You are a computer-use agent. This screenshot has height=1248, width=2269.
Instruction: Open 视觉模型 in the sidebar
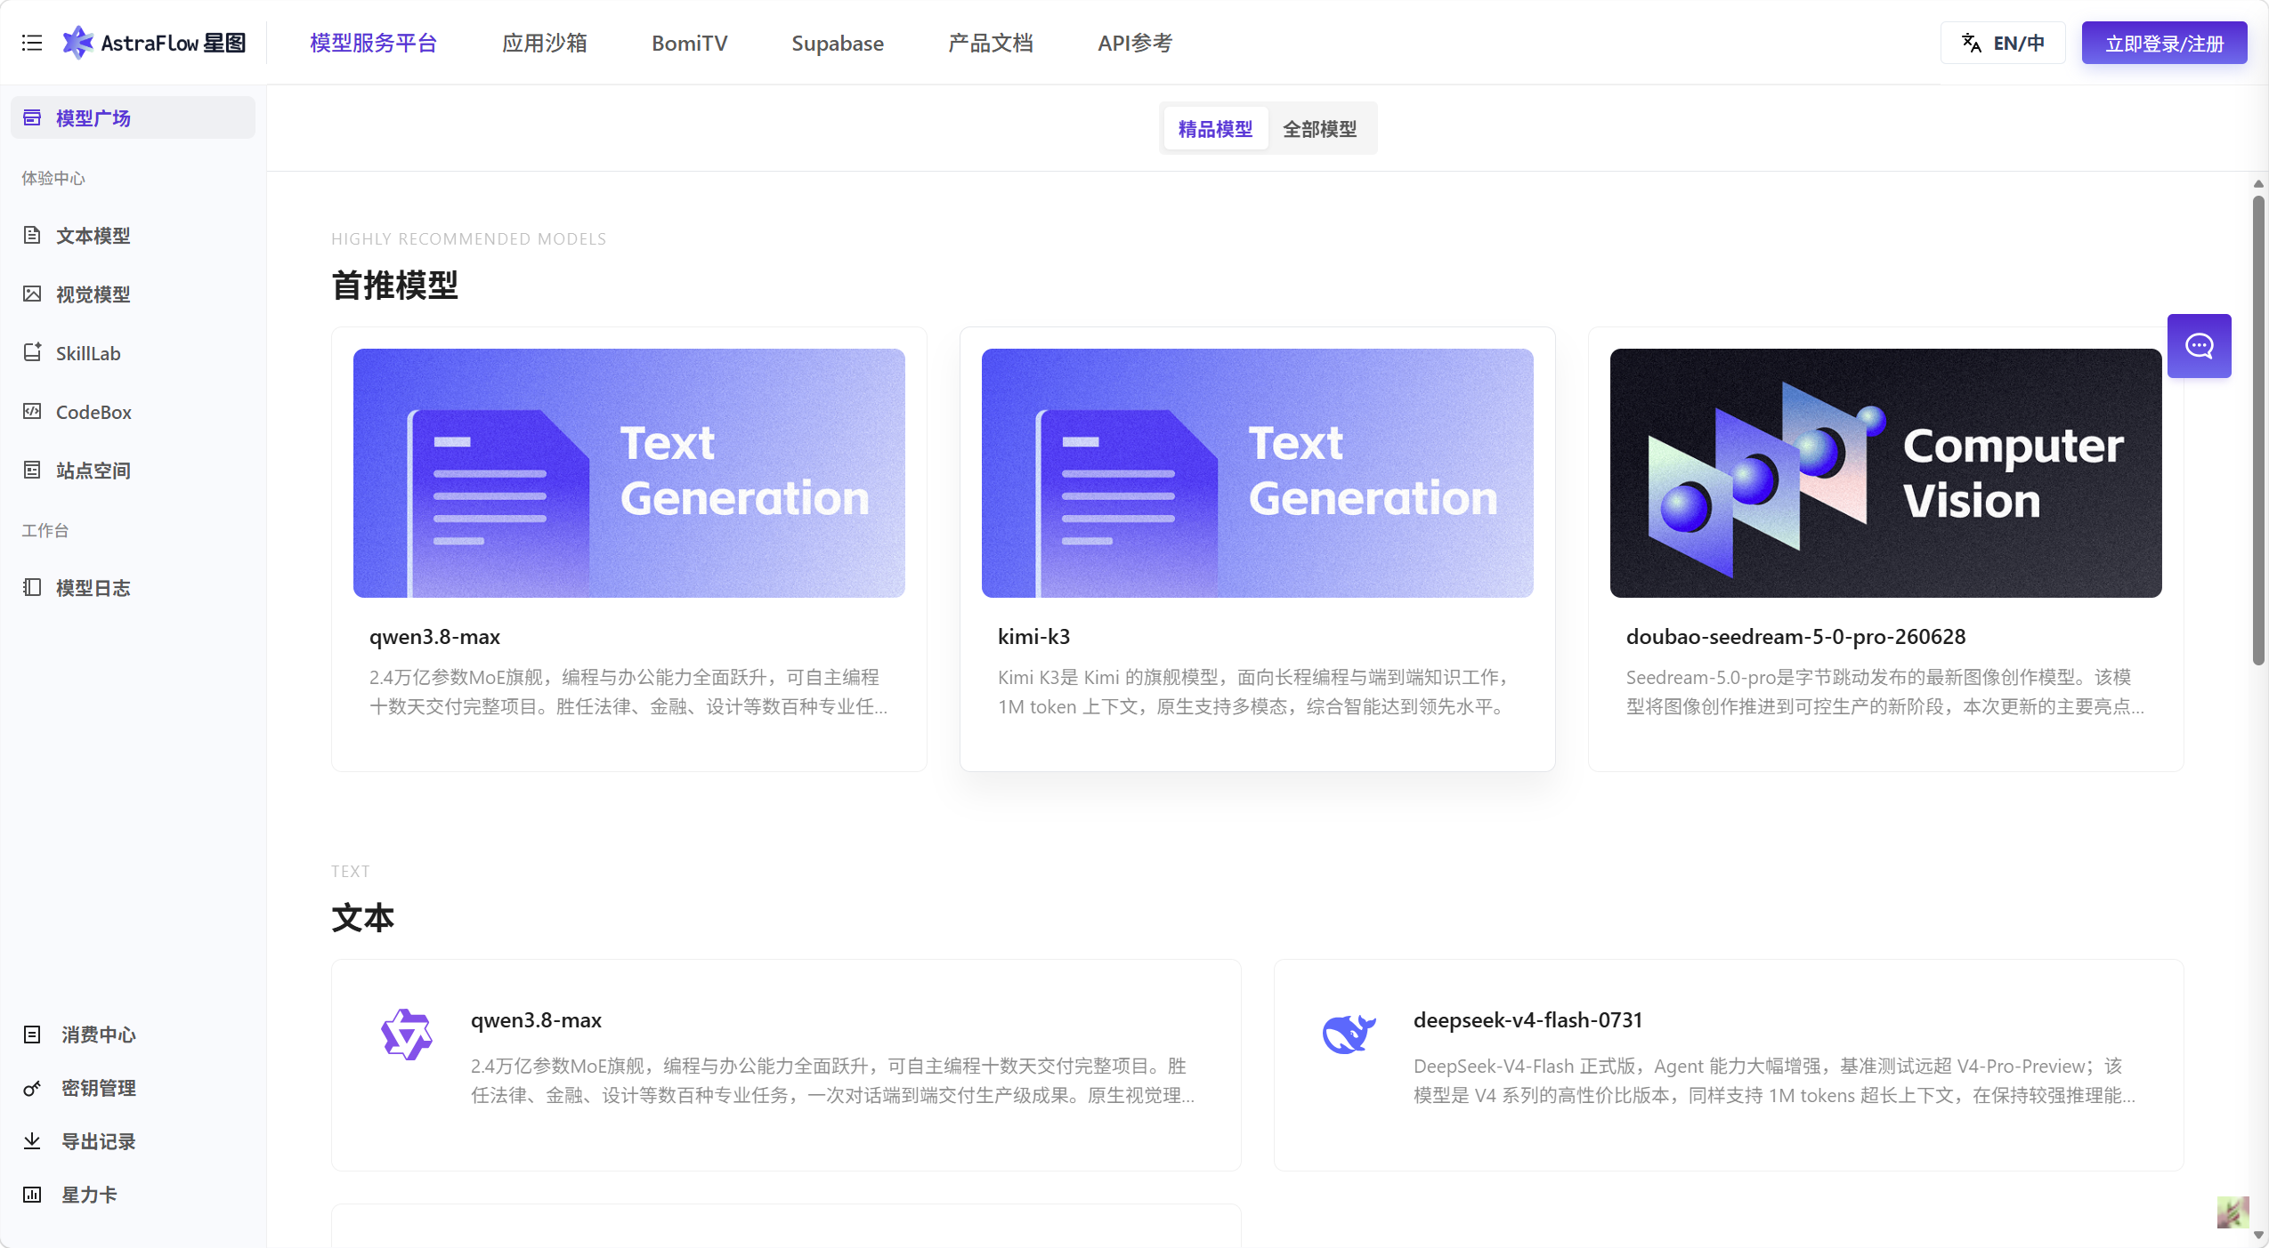point(133,294)
